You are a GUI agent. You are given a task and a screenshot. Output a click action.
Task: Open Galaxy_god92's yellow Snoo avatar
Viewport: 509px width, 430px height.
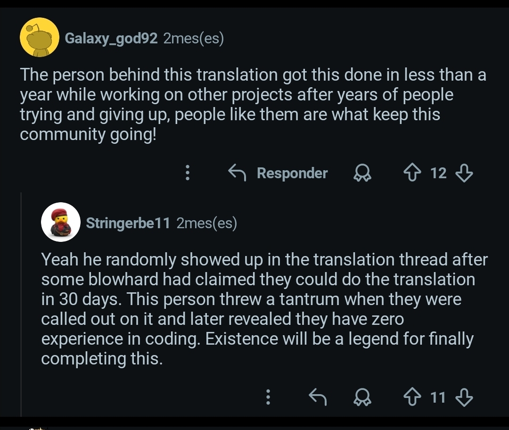pos(40,38)
